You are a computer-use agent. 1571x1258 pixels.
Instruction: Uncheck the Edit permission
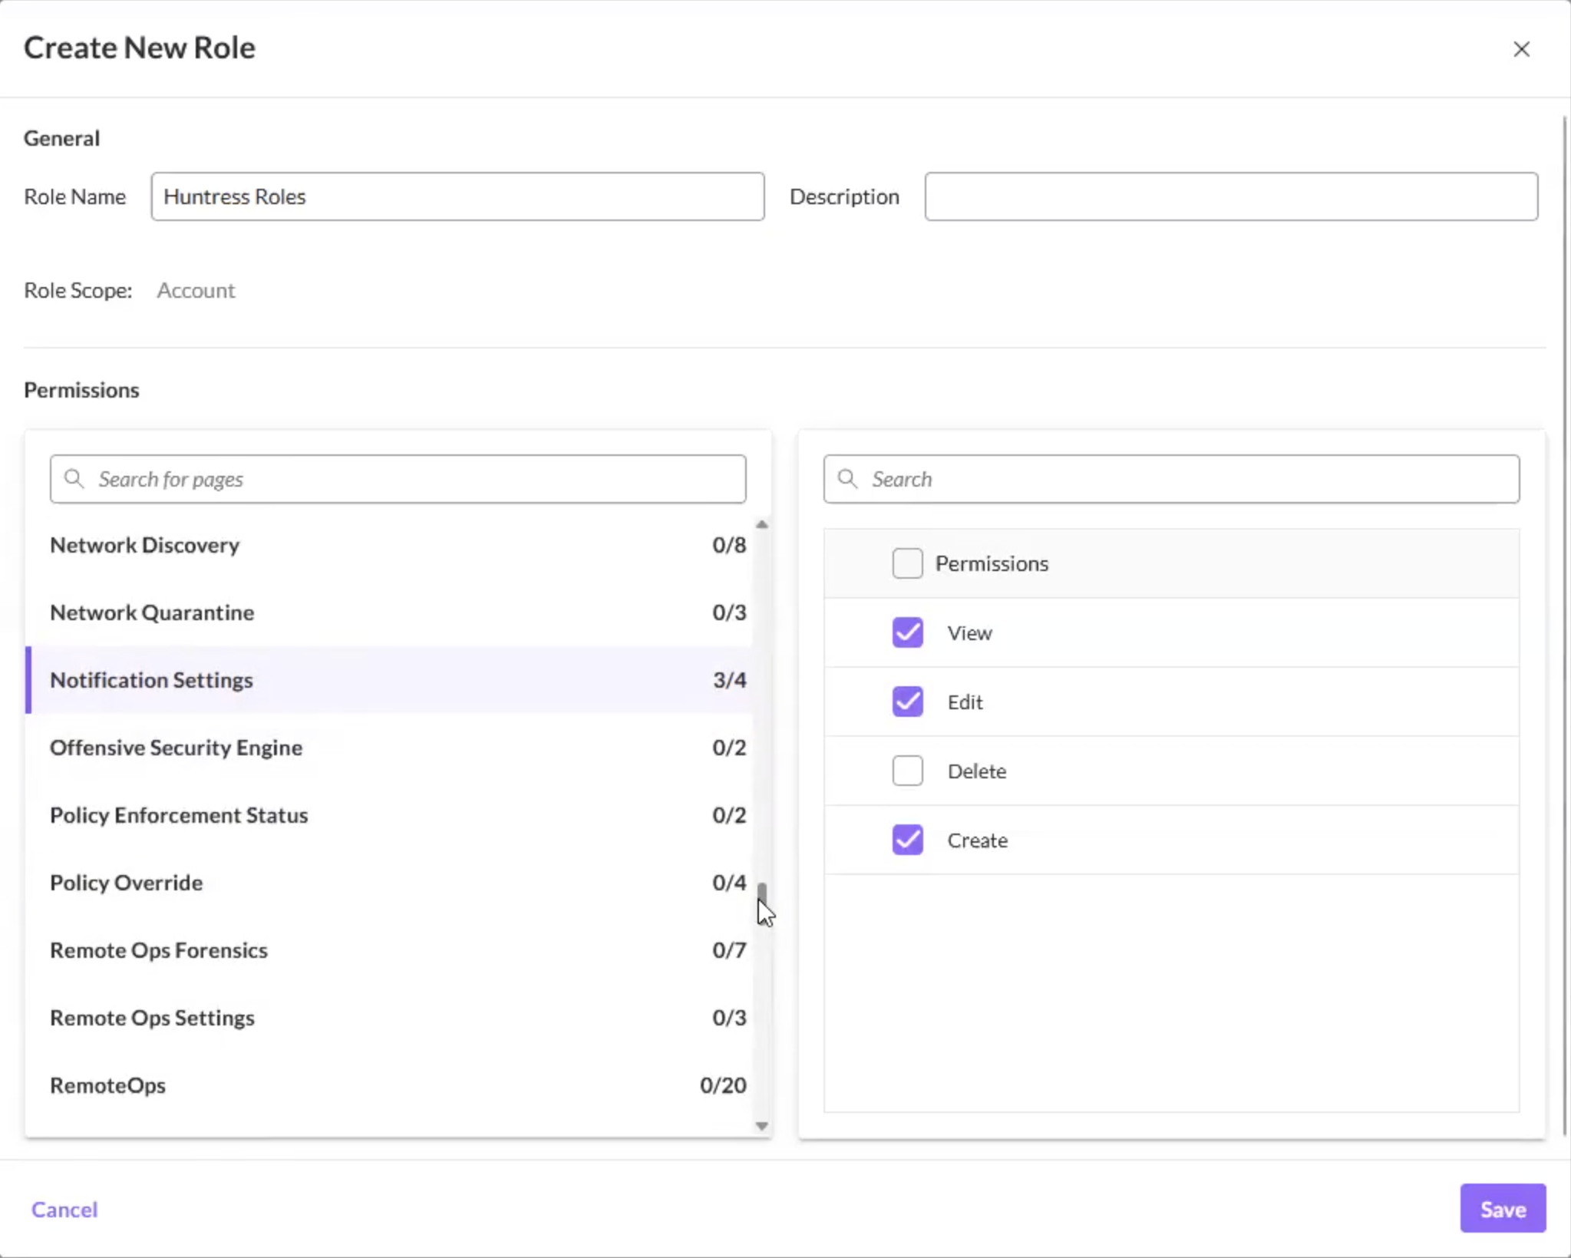click(907, 702)
